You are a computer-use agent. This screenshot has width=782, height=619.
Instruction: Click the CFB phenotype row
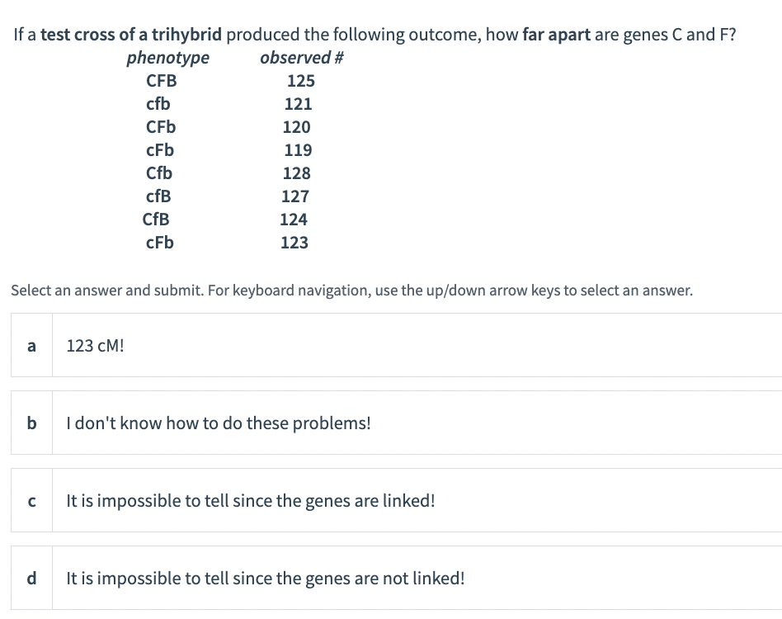(161, 80)
